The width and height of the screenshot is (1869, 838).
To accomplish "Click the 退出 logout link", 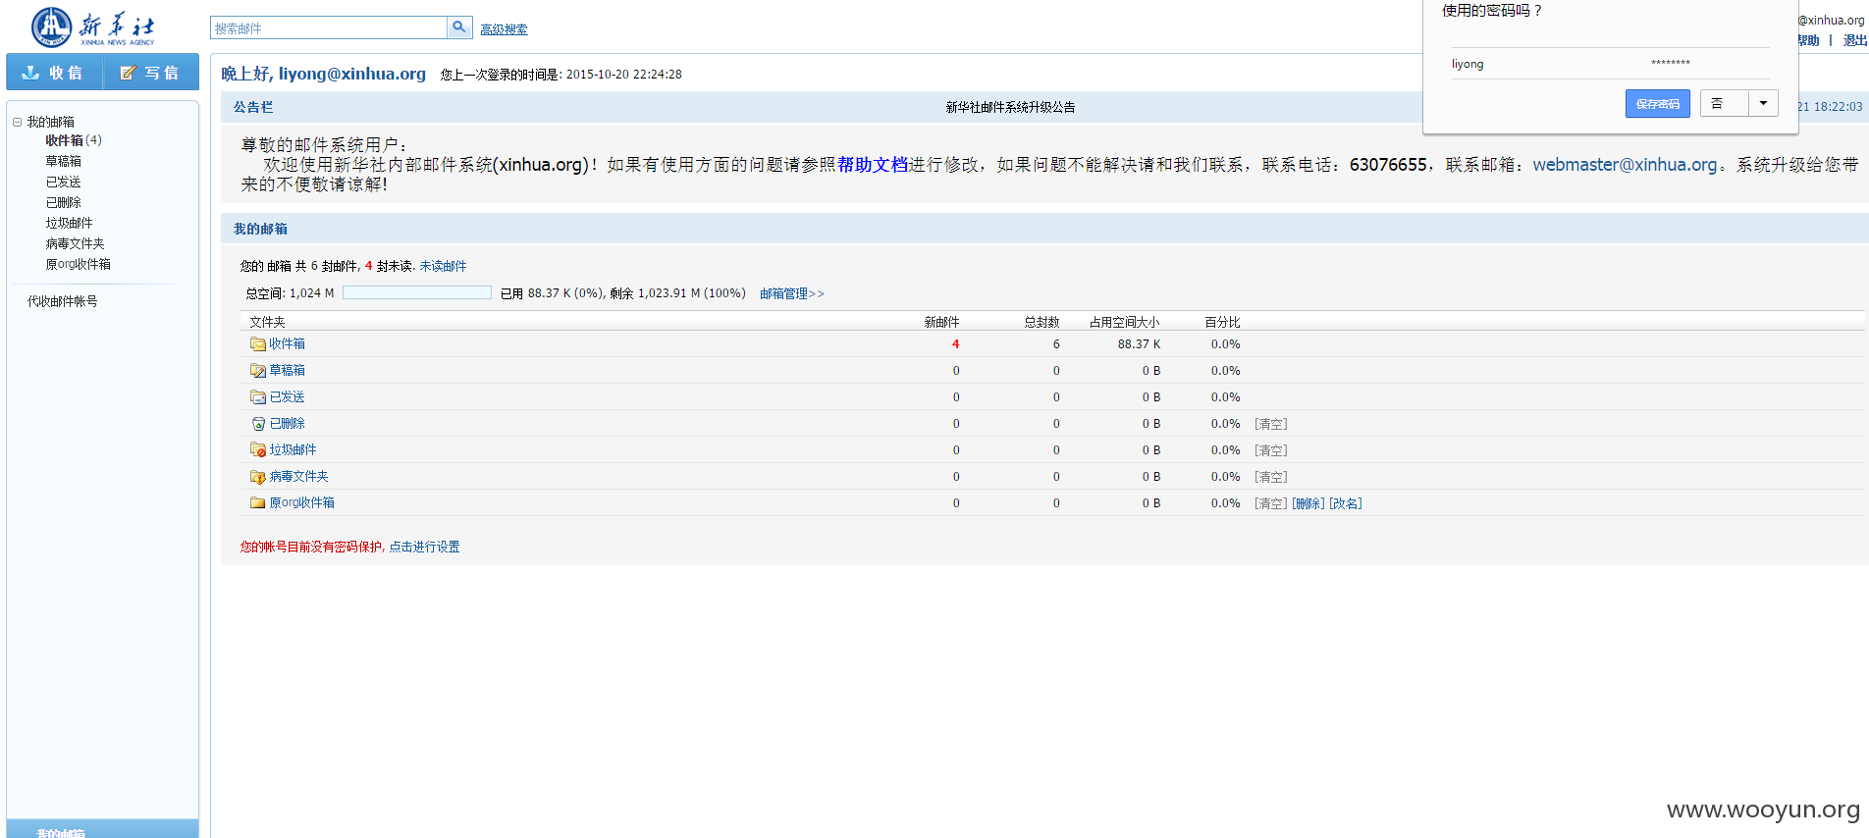I will [1854, 40].
